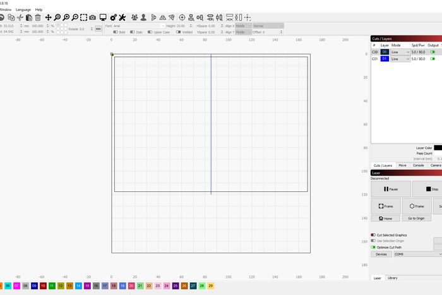Click the Preview monitor icon
Screen dimensions: 442x295
tap(104, 17)
